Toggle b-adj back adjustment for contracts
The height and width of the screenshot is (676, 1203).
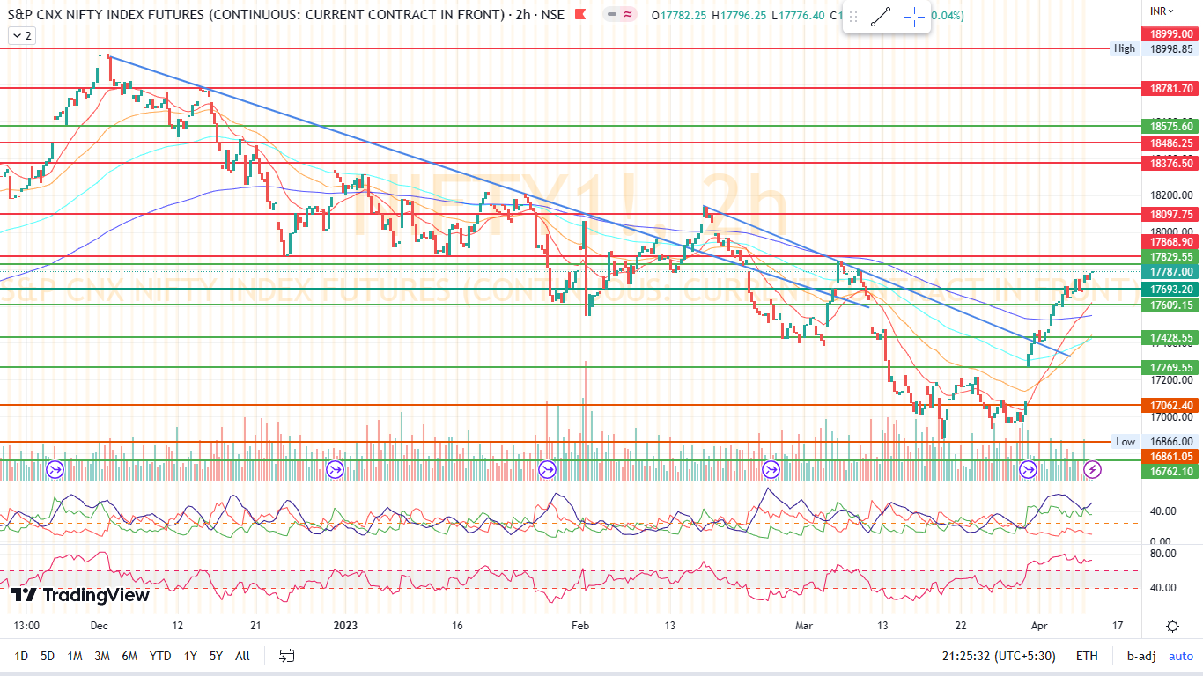(x=1142, y=656)
